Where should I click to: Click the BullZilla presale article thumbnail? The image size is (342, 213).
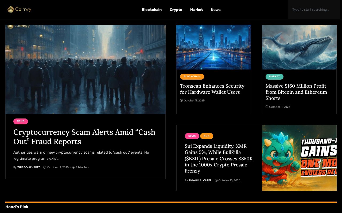(299, 158)
